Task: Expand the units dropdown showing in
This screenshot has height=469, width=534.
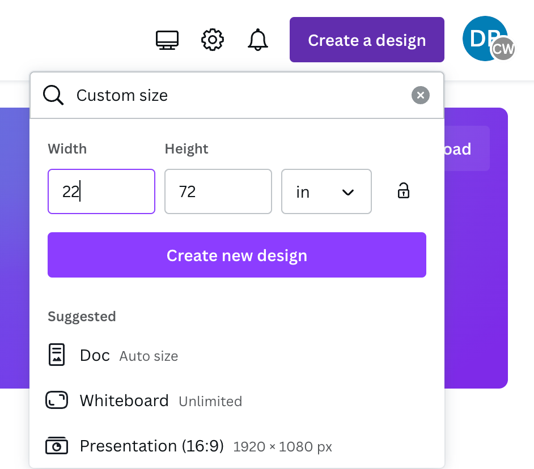Action: pyautogui.click(x=326, y=191)
